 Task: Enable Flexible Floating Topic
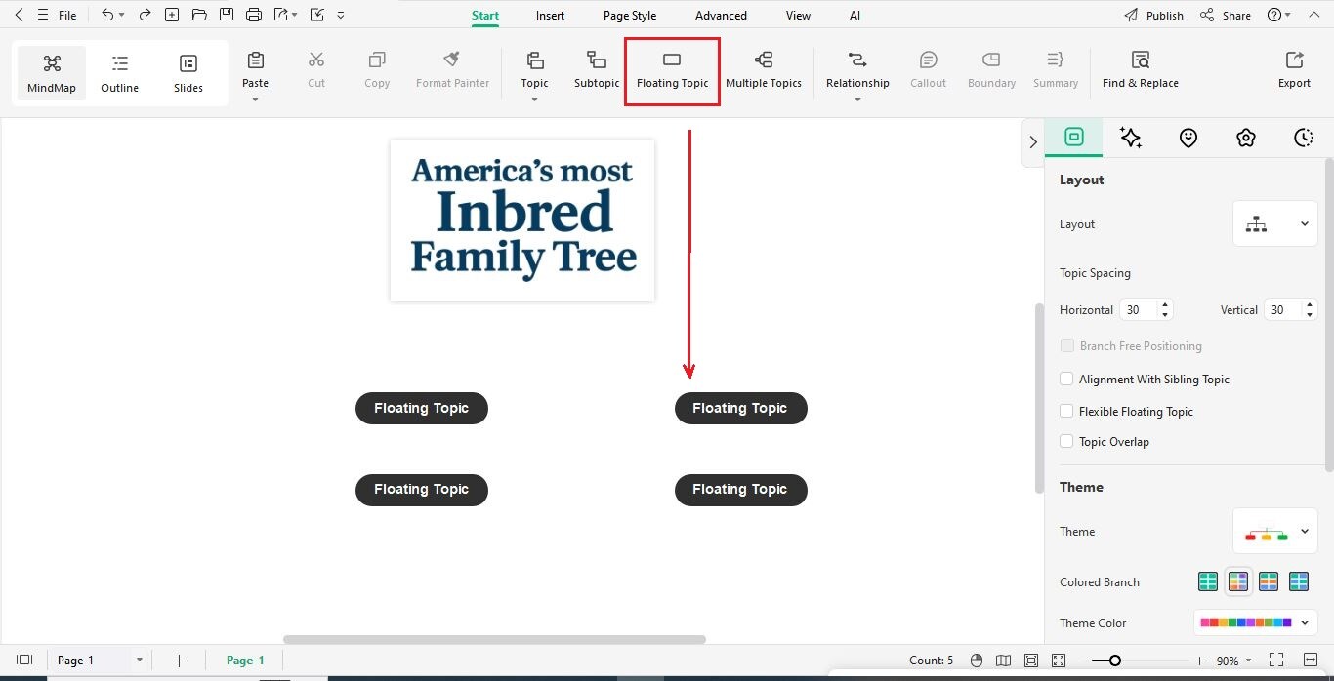1067,411
